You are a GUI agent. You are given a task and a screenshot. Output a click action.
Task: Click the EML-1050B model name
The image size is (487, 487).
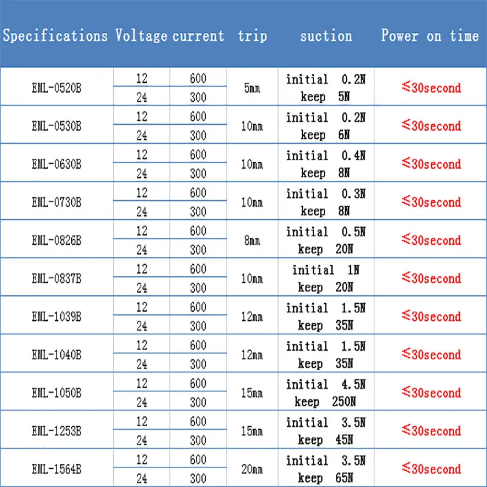(57, 393)
